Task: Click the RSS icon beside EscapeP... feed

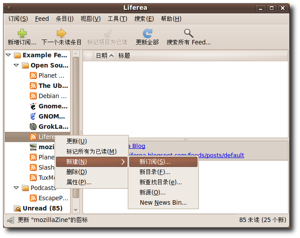Action: tap(33, 198)
